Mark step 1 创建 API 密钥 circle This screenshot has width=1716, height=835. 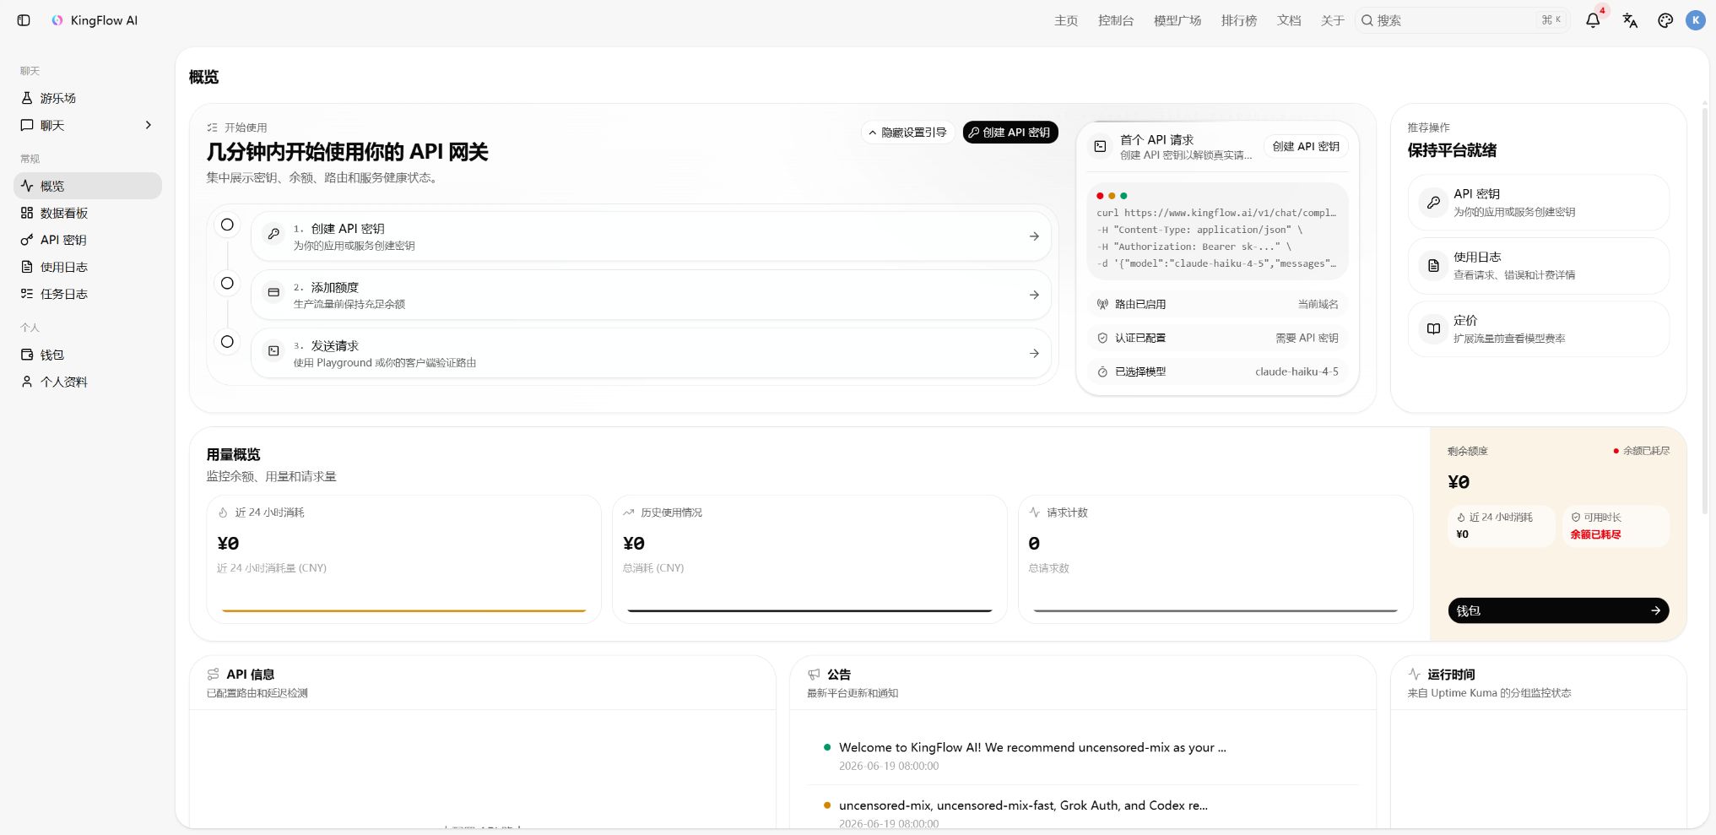click(227, 225)
